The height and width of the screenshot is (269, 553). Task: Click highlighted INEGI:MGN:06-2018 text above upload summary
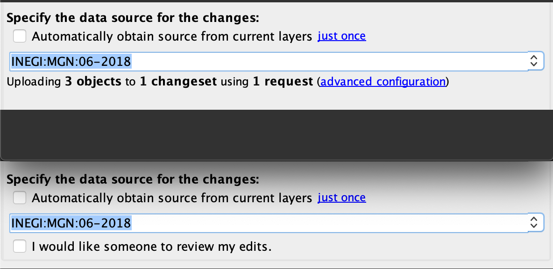71,61
